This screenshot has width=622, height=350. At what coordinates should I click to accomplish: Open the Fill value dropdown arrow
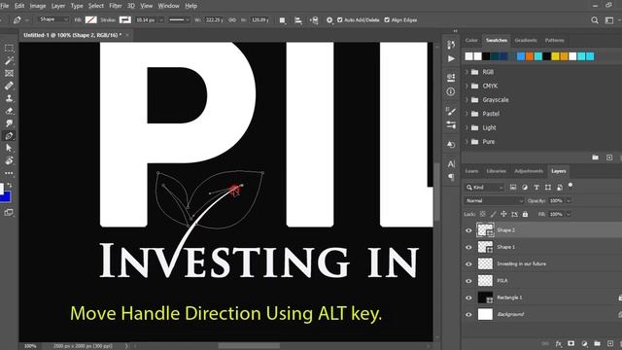click(x=569, y=214)
